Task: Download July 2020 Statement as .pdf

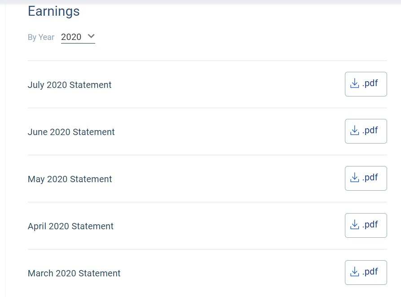Action: coord(366,84)
